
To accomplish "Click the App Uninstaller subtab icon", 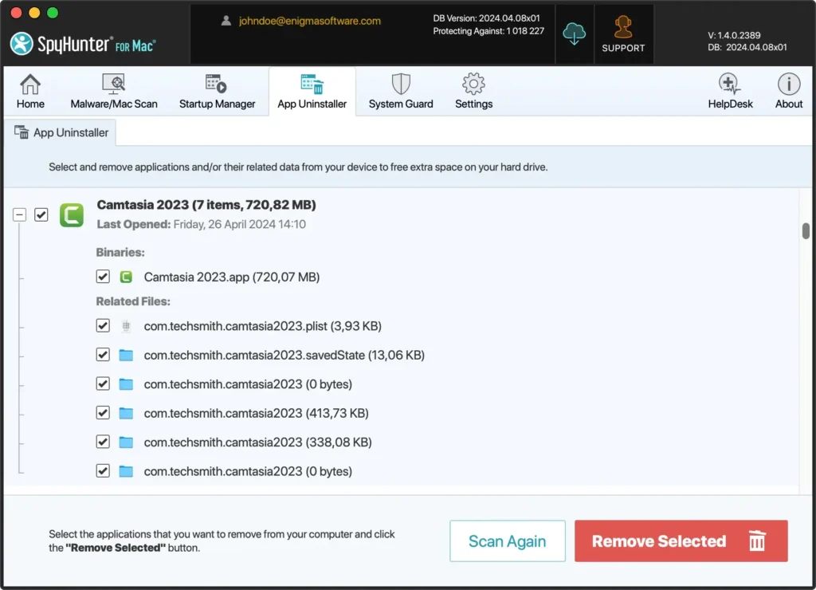I will [x=22, y=132].
